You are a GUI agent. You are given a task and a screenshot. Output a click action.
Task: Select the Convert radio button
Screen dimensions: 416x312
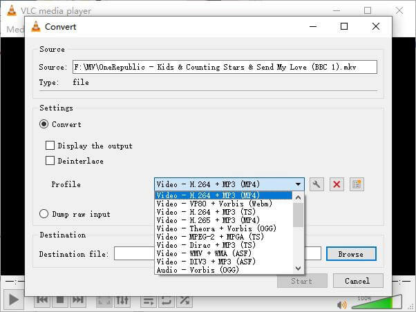point(44,124)
